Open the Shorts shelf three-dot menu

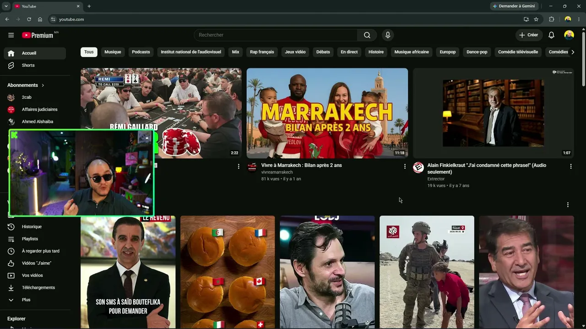click(568, 205)
